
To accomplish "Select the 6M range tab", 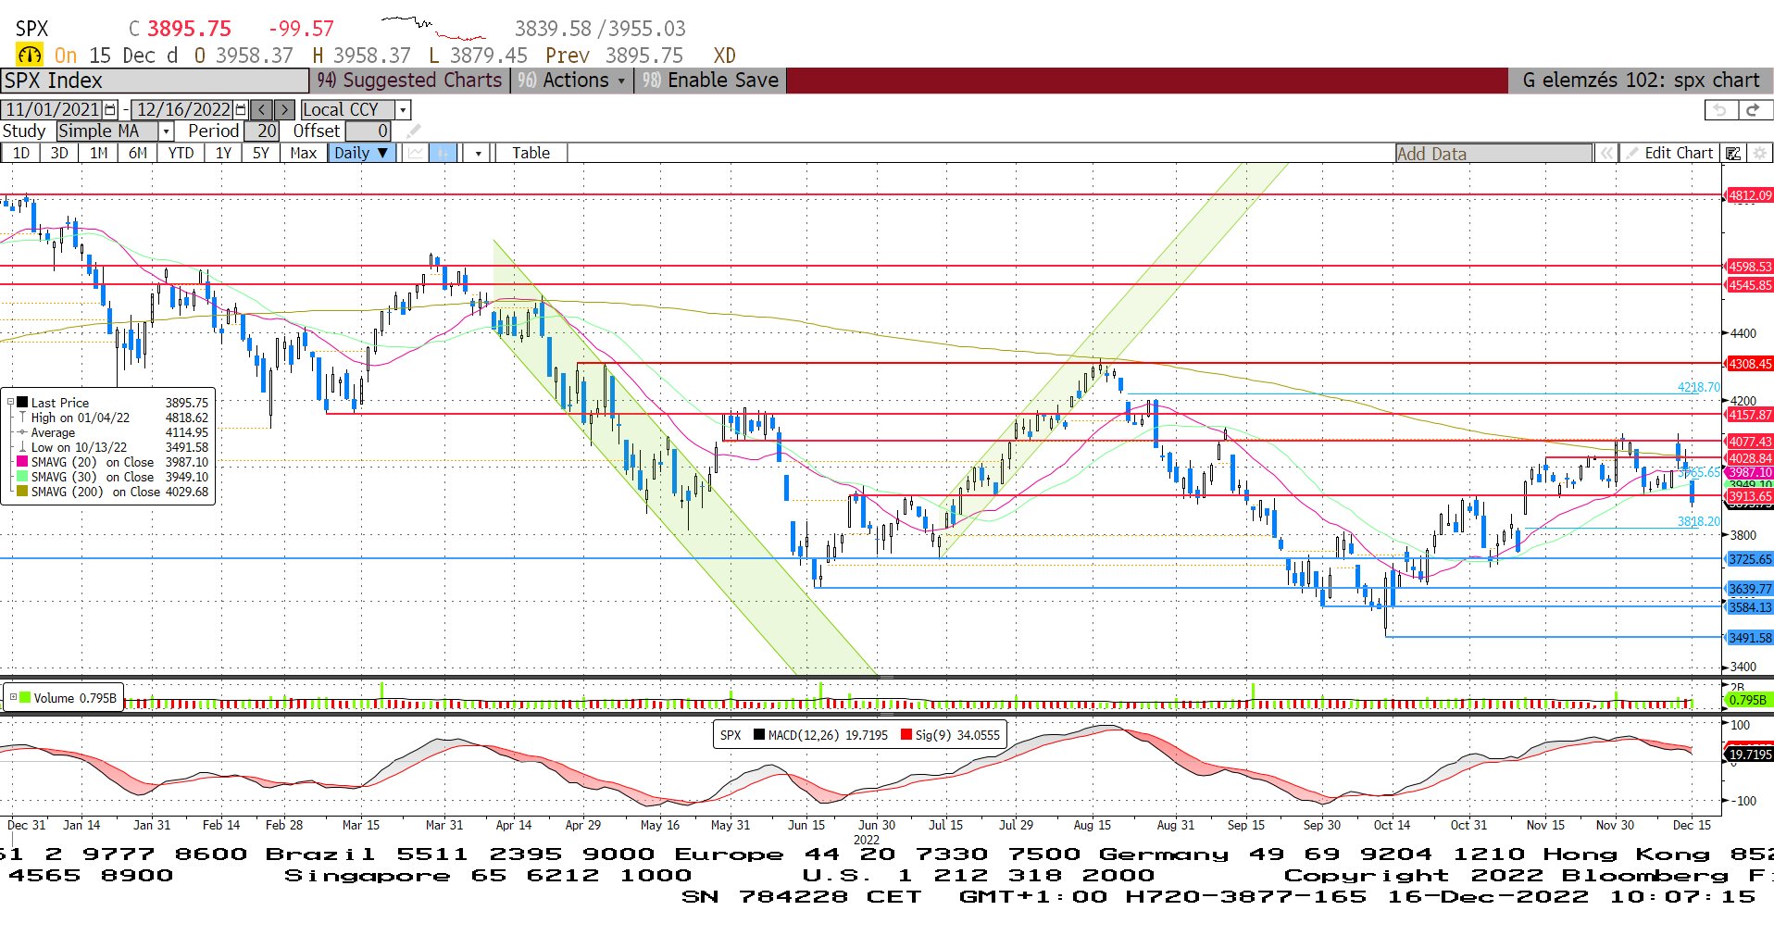I will tap(137, 153).
